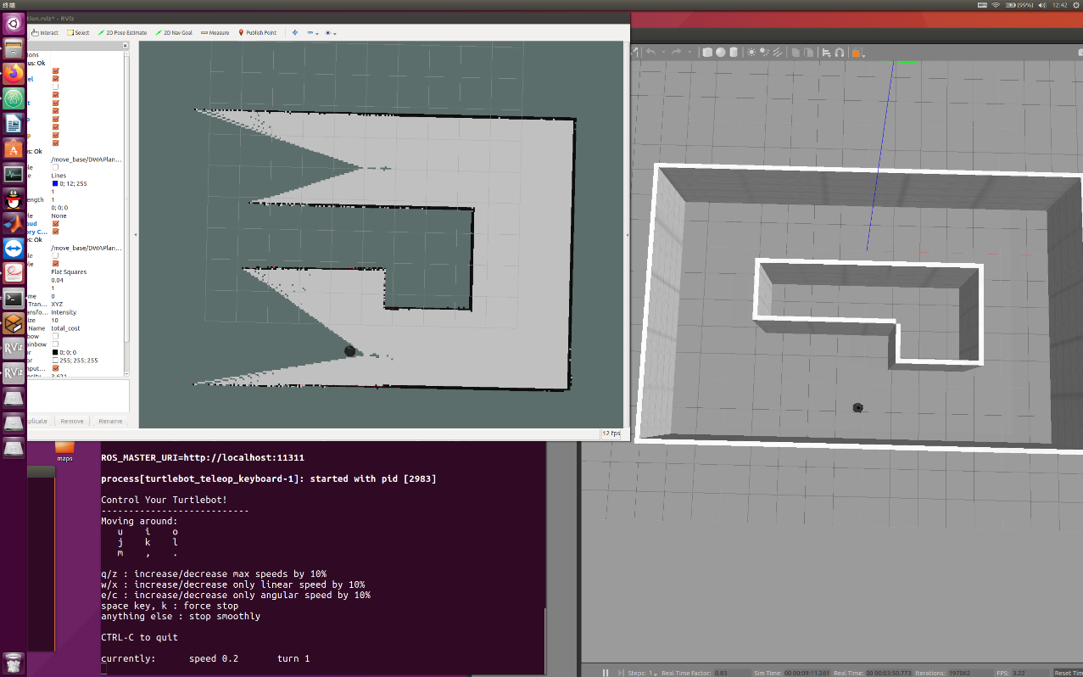Choose the Measure tool in RViz

click(x=215, y=33)
